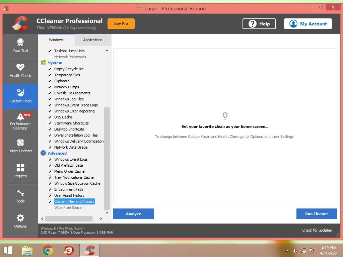Click the horizontal scroll left arrow
This screenshot has height=257, width=343.
click(x=43, y=219)
